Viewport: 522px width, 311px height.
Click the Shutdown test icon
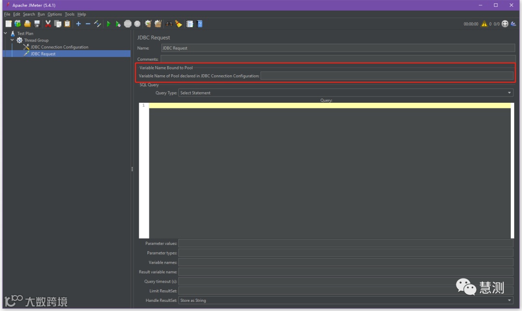137,24
